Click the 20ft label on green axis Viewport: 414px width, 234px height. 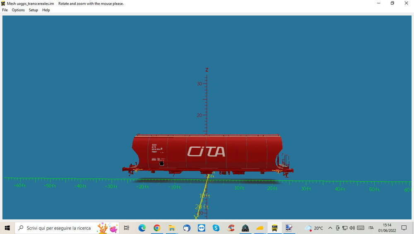(x=272, y=188)
